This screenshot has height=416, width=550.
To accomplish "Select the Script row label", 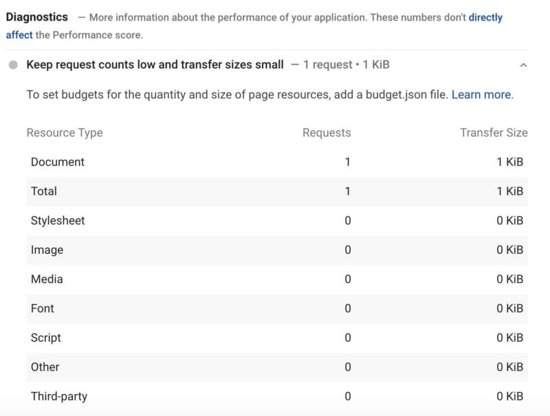I will [46, 338].
